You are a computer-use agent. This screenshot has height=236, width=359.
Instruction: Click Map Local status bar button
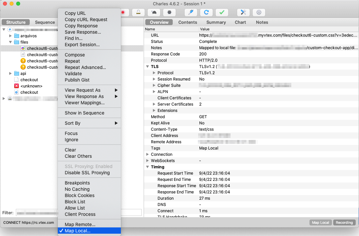tap(320, 222)
